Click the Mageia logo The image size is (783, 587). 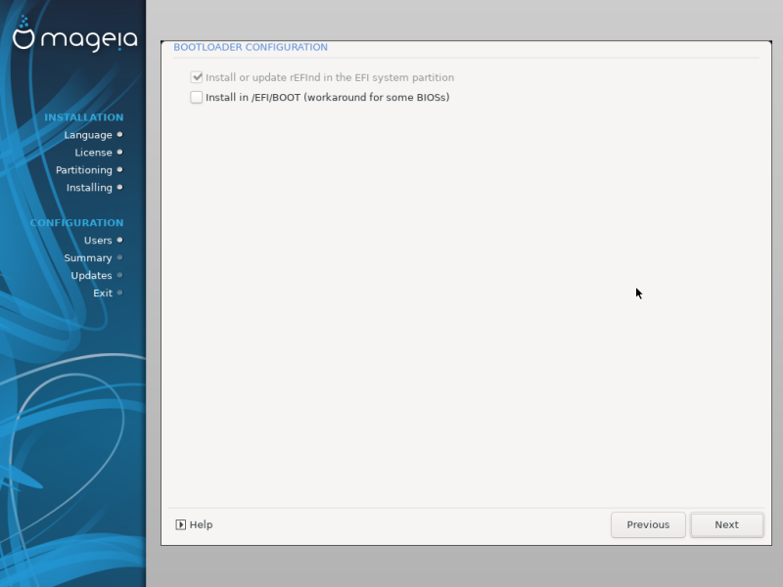pos(75,34)
